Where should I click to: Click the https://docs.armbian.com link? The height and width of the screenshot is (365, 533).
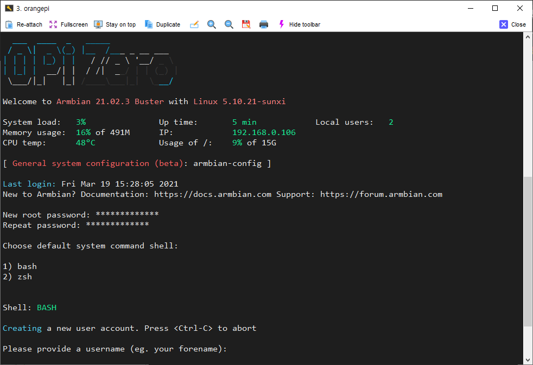point(213,195)
